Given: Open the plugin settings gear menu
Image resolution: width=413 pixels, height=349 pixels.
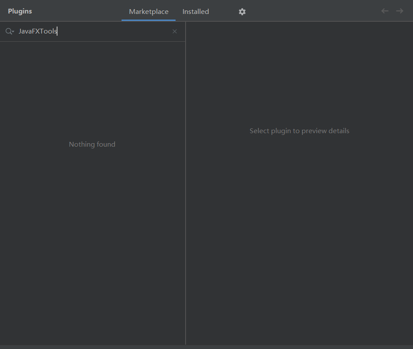Looking at the screenshot, I should 242,12.
